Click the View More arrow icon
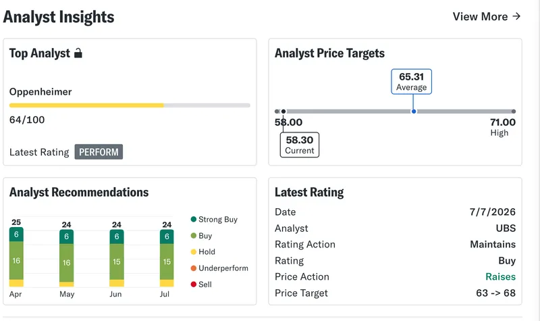540x321 pixels. tap(516, 16)
